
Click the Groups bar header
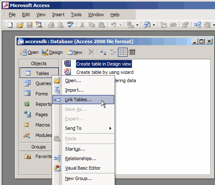coord(36,147)
